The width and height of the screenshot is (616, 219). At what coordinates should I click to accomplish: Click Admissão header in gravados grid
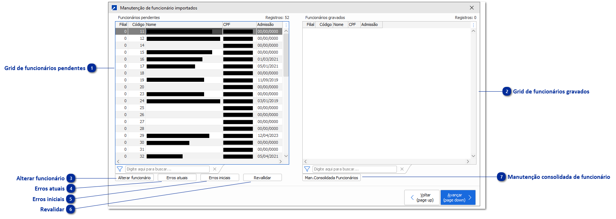pyautogui.click(x=371, y=24)
